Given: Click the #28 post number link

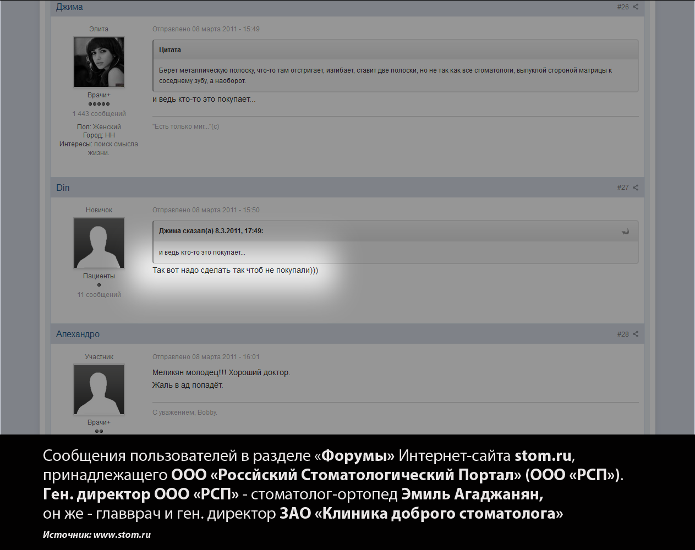Looking at the screenshot, I should [622, 334].
